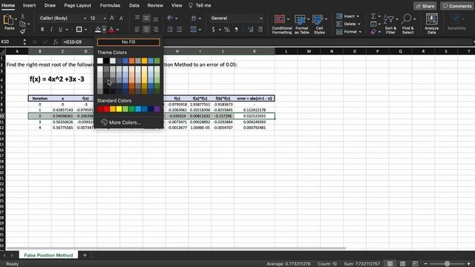Increase font size with large A icon
Screen dimensions: 475x267
[x=112, y=18]
